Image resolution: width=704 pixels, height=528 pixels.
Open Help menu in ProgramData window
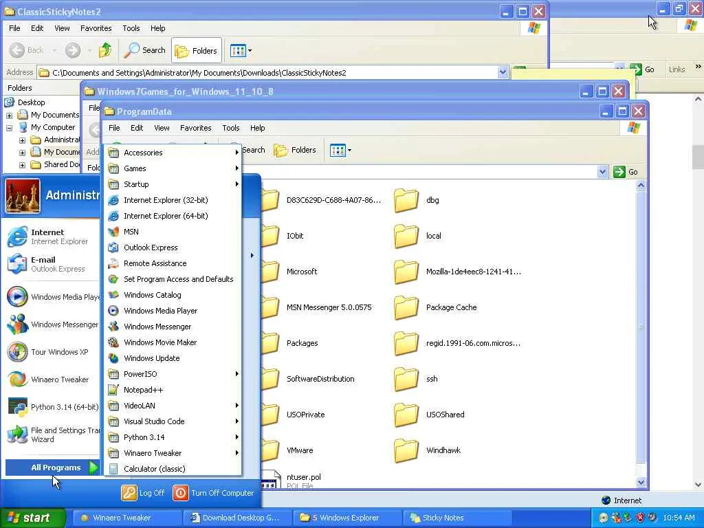click(x=258, y=128)
